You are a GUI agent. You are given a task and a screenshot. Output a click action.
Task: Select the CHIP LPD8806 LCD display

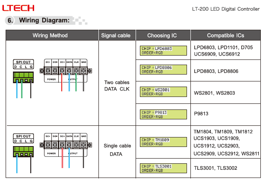tap(163, 69)
